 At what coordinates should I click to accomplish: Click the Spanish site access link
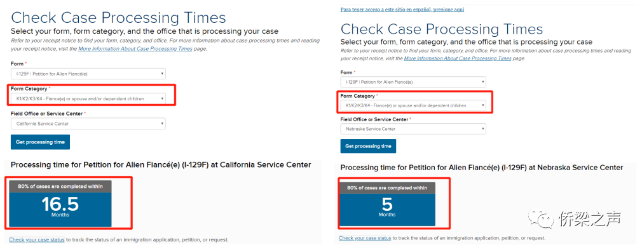pos(402,10)
